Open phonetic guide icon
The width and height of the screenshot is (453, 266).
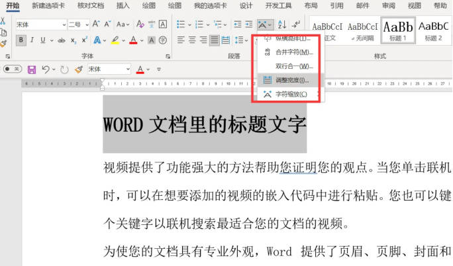[152, 24]
